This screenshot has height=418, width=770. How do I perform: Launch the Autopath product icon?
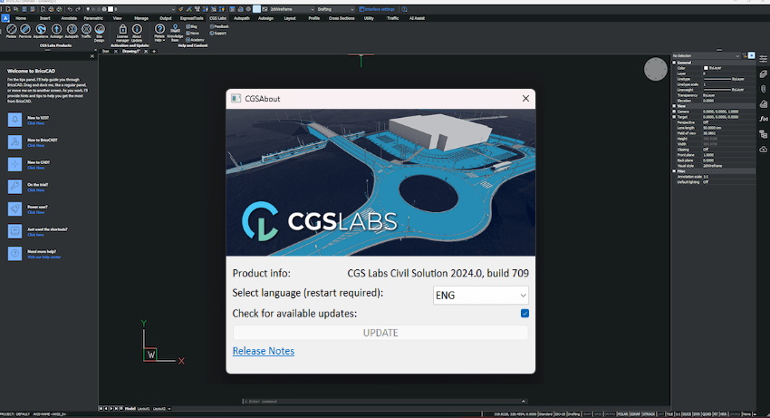72,31
